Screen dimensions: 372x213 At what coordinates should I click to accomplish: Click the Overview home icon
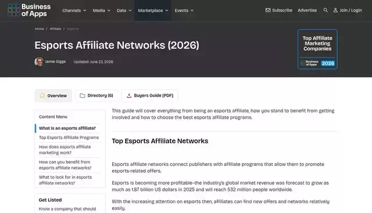[x=42, y=95]
